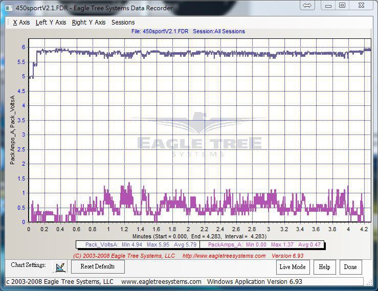378x291 pixels.
Task: Open the Right Y Axis menu
Action: point(88,23)
